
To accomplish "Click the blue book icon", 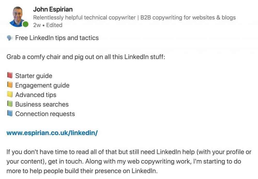I will coord(10,114).
